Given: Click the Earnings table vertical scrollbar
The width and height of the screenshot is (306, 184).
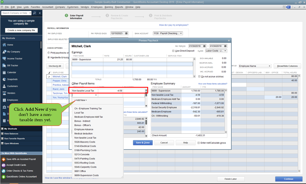Looking at the screenshot, I should [194, 68].
